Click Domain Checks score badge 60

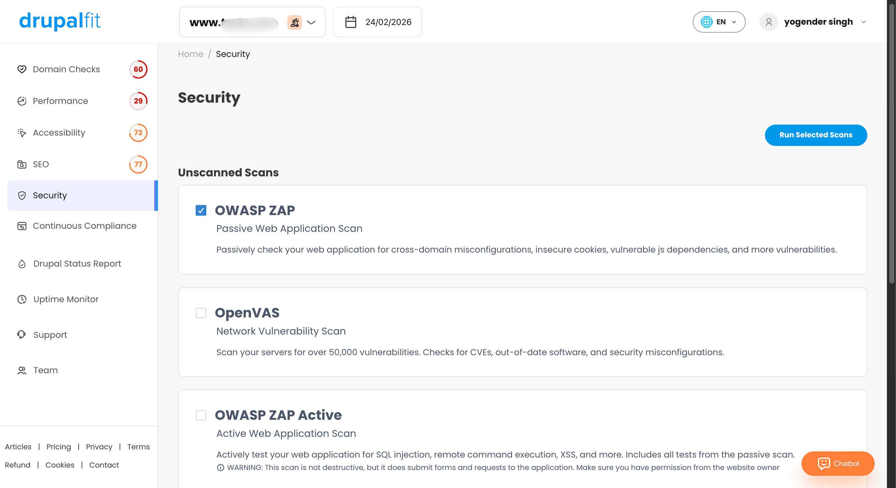138,69
